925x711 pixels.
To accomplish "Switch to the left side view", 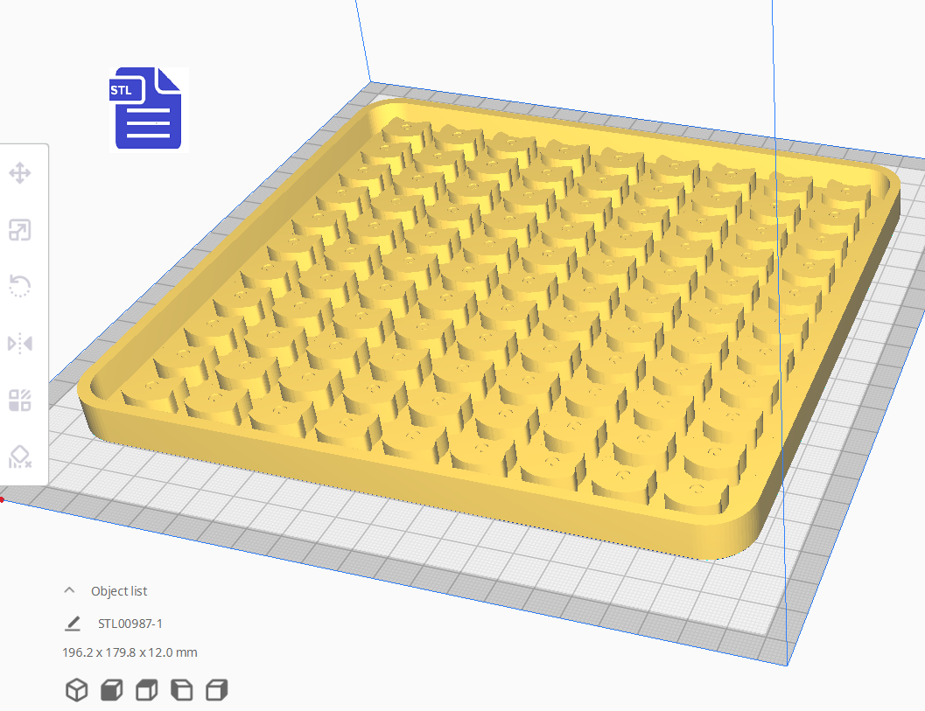I will pos(181,689).
